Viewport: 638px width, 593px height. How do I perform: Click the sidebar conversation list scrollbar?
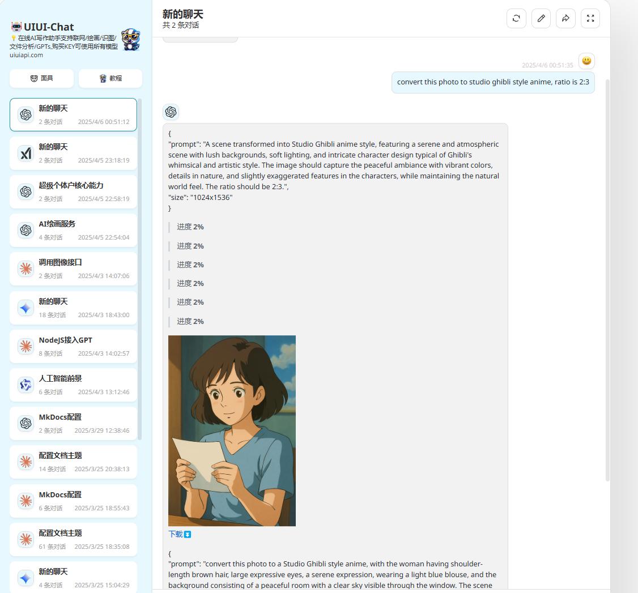(x=139, y=269)
